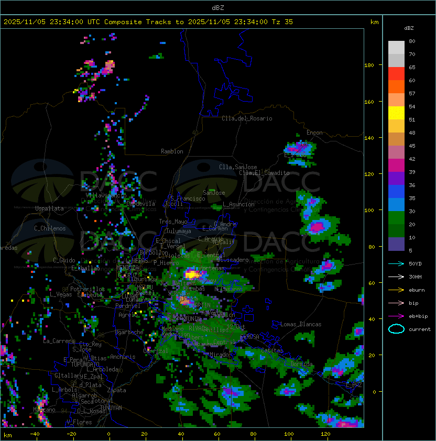
Task: Pick the magenta 42-39 dBZ swatch
Action: click(396, 166)
